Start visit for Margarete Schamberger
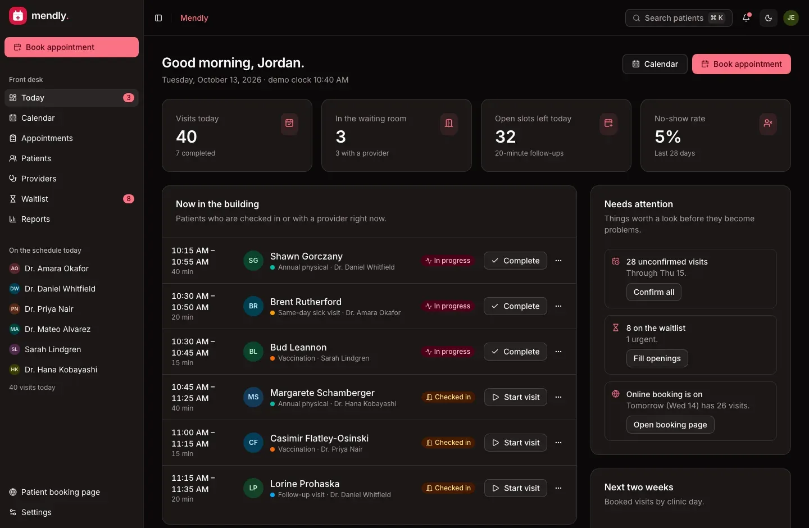The image size is (809, 528). pos(516,397)
